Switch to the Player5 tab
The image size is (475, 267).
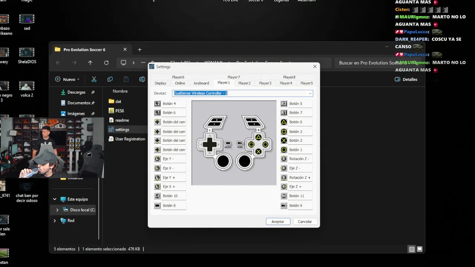307,83
